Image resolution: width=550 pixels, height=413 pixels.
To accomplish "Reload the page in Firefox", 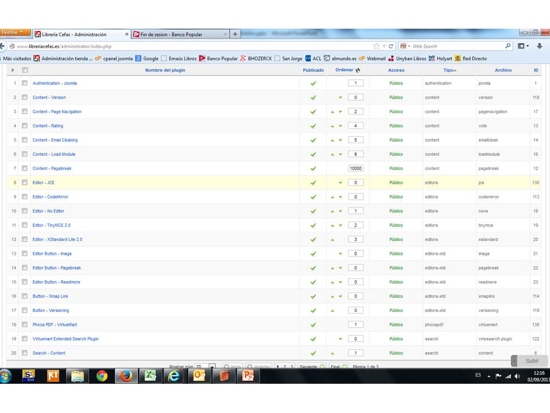I will (x=391, y=46).
